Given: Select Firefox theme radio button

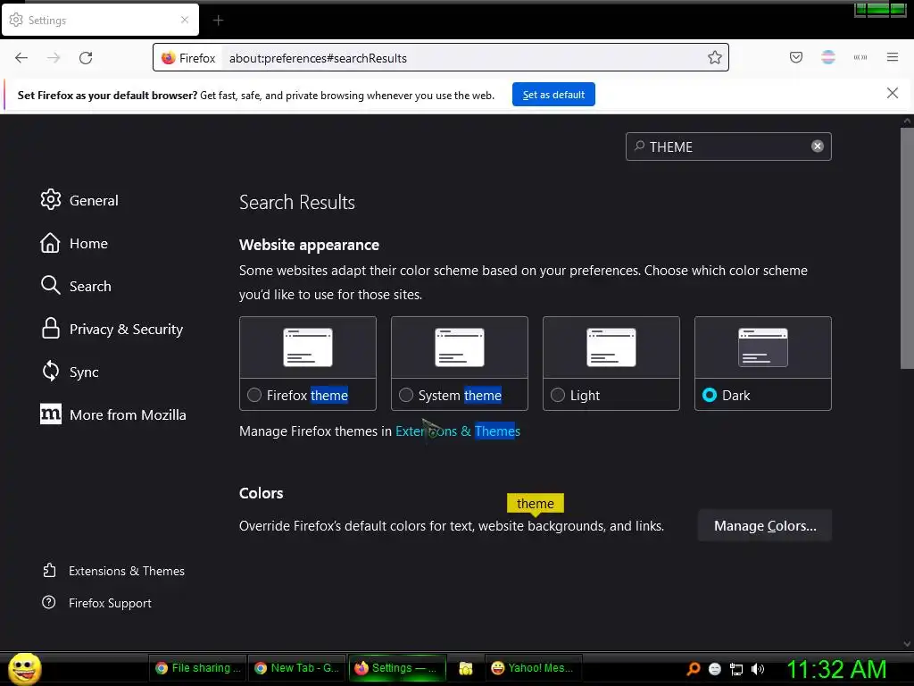Looking at the screenshot, I should 254,395.
